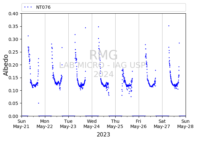Click the Mon May-22 date label
197x141 pixels.
pyautogui.click(x=45, y=124)
